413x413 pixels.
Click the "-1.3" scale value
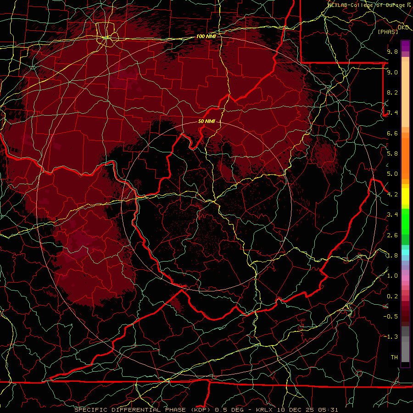(391, 337)
